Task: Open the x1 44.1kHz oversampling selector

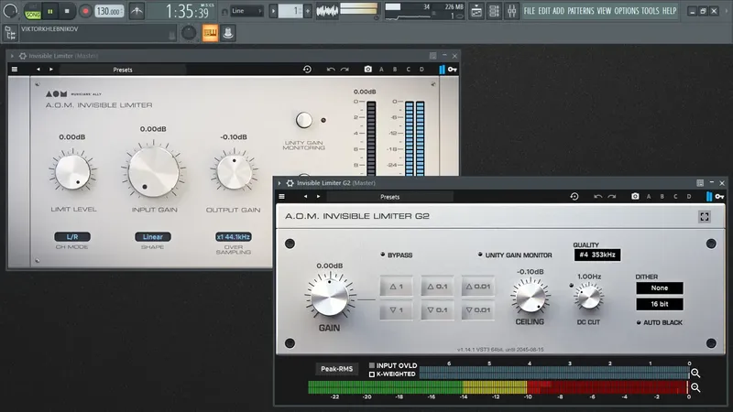Action: click(x=234, y=237)
